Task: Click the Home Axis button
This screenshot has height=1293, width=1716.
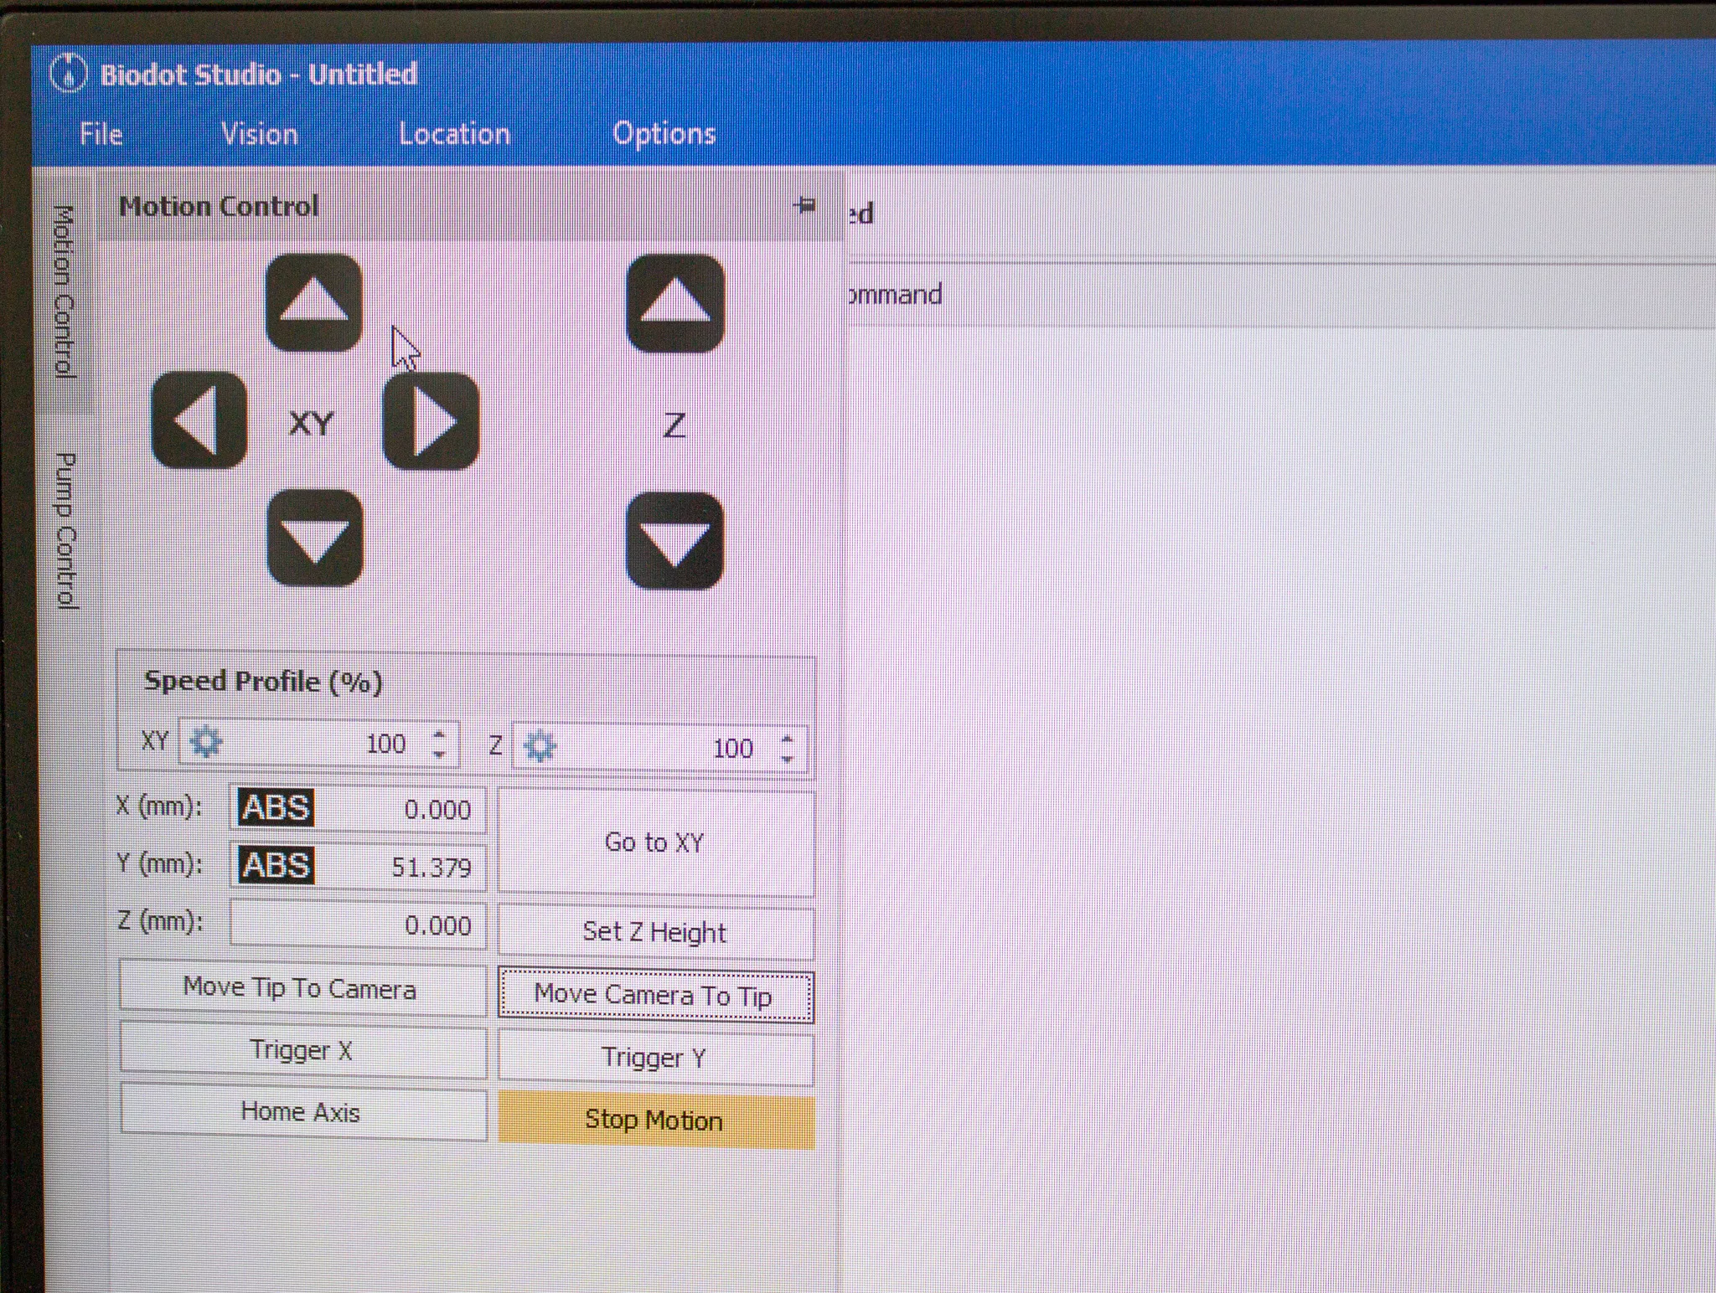Action: 302,1112
